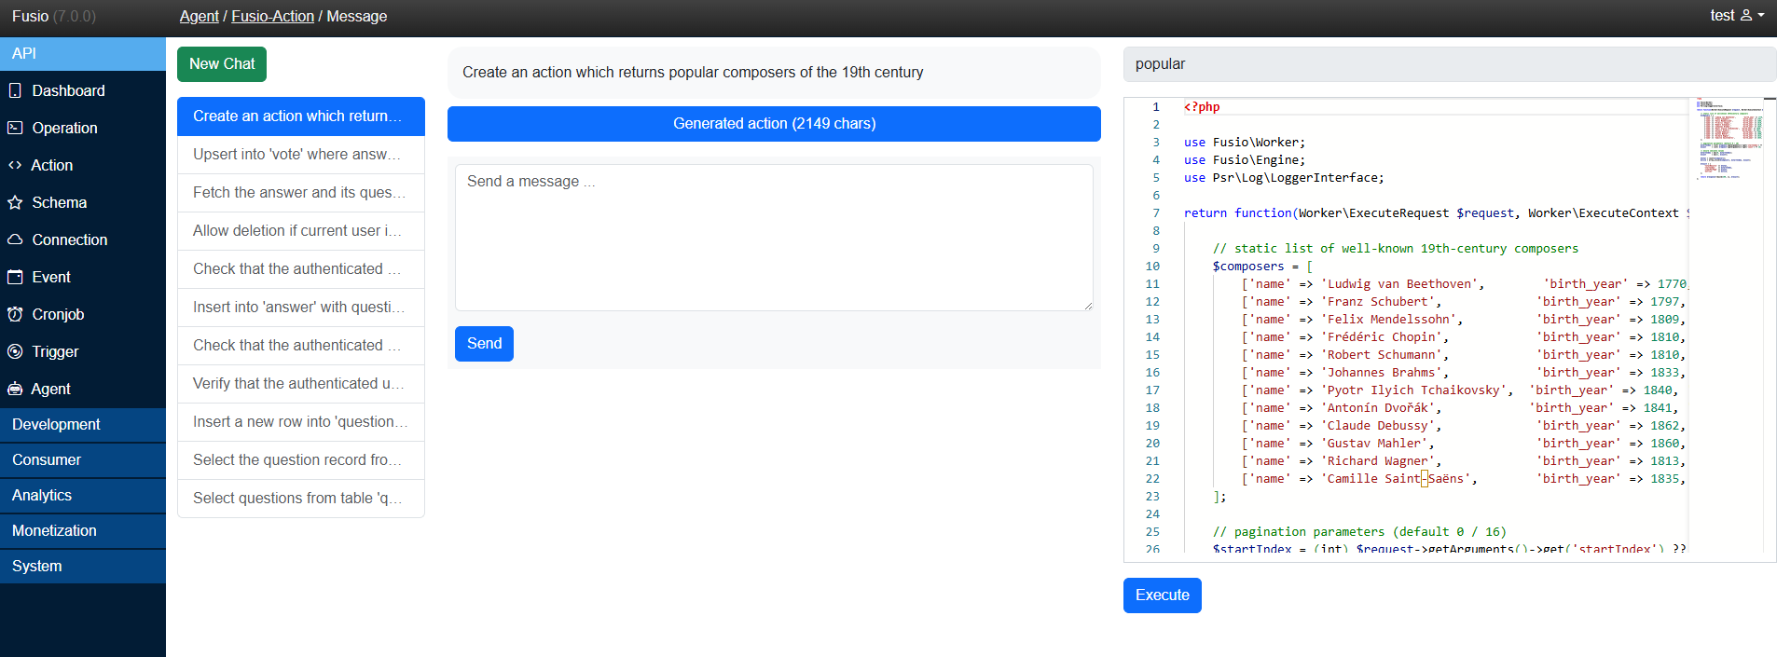Follow the Fusio-Action breadcrumb link
The height and width of the screenshot is (657, 1777).
click(272, 16)
